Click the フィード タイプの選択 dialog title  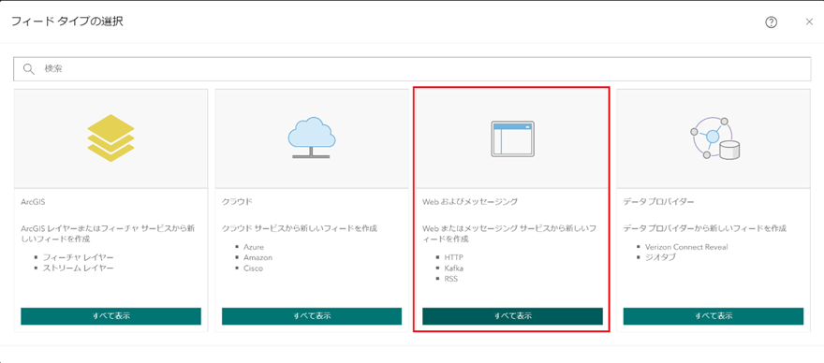[x=67, y=22]
